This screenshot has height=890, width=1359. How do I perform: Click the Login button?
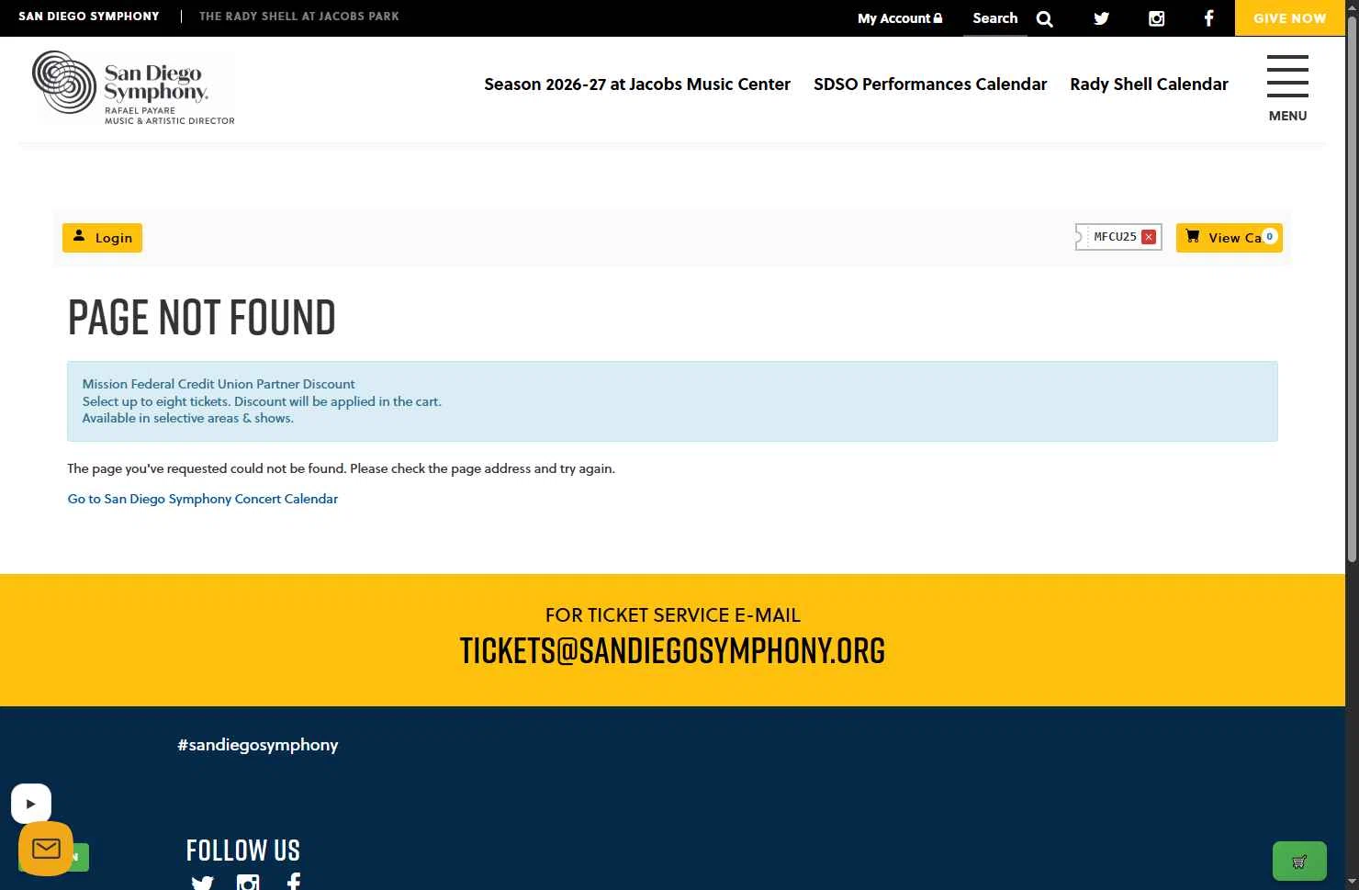102,238
